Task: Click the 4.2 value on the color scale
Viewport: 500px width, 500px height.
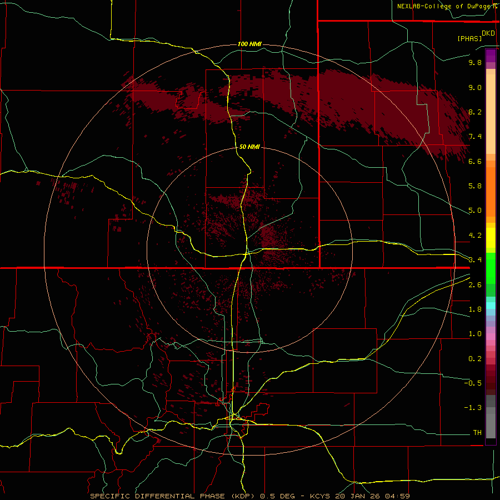Action: (x=475, y=236)
